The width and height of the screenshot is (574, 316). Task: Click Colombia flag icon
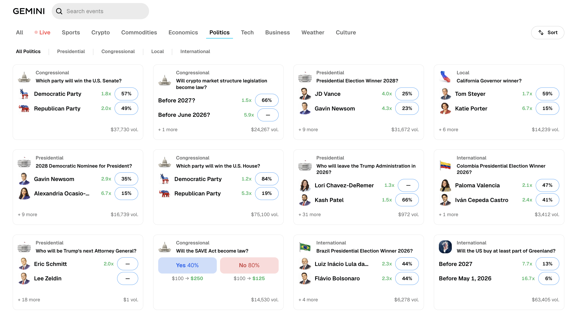[445, 165]
